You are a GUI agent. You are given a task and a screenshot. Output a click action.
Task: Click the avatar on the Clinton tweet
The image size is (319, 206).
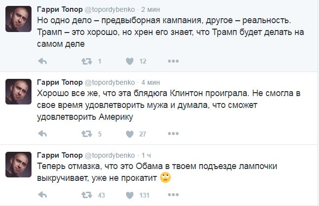coord(19,92)
